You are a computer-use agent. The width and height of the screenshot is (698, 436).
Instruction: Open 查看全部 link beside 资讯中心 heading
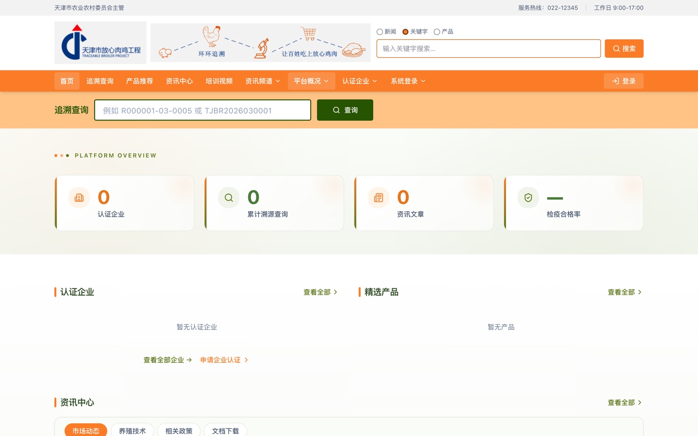[x=625, y=403]
